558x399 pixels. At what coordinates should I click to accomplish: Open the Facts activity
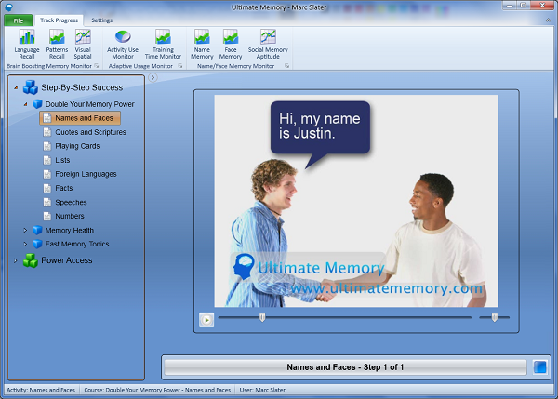pyautogui.click(x=58, y=188)
